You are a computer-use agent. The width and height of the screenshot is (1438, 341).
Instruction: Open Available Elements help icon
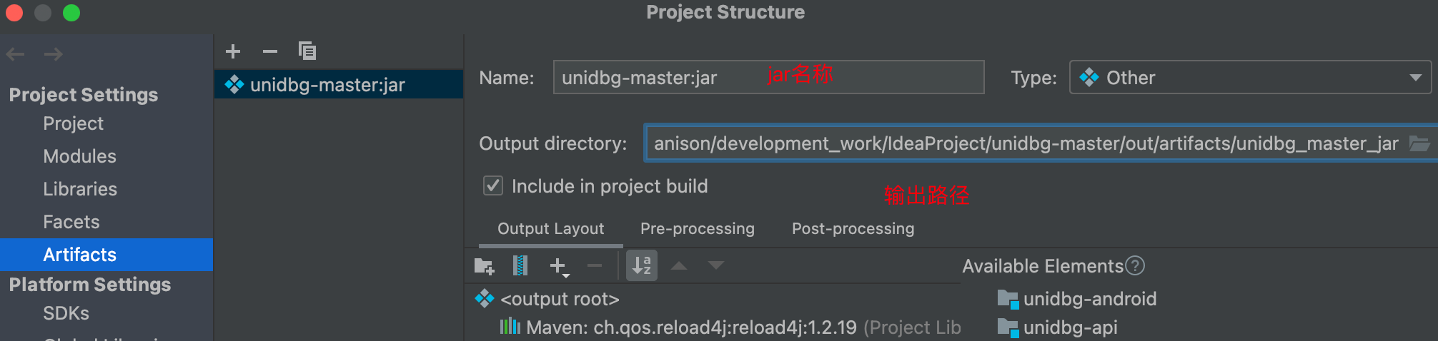click(1135, 266)
